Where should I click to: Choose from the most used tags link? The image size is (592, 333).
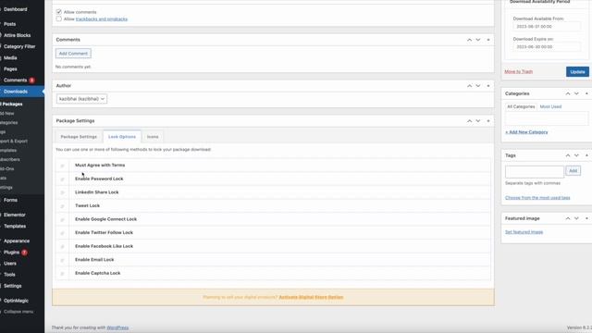[x=537, y=198]
